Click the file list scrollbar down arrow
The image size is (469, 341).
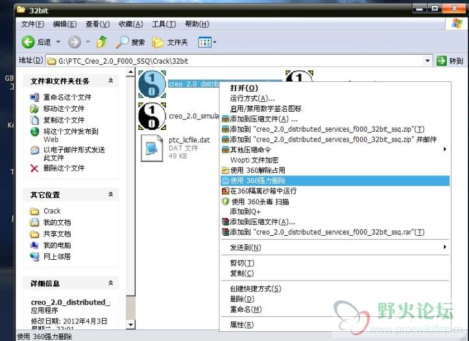(130, 324)
